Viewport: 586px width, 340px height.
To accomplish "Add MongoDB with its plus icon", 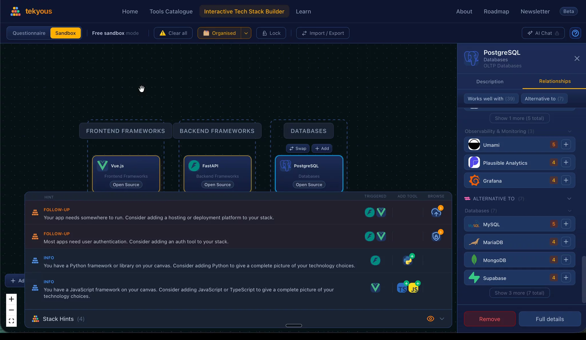I will [x=566, y=260].
